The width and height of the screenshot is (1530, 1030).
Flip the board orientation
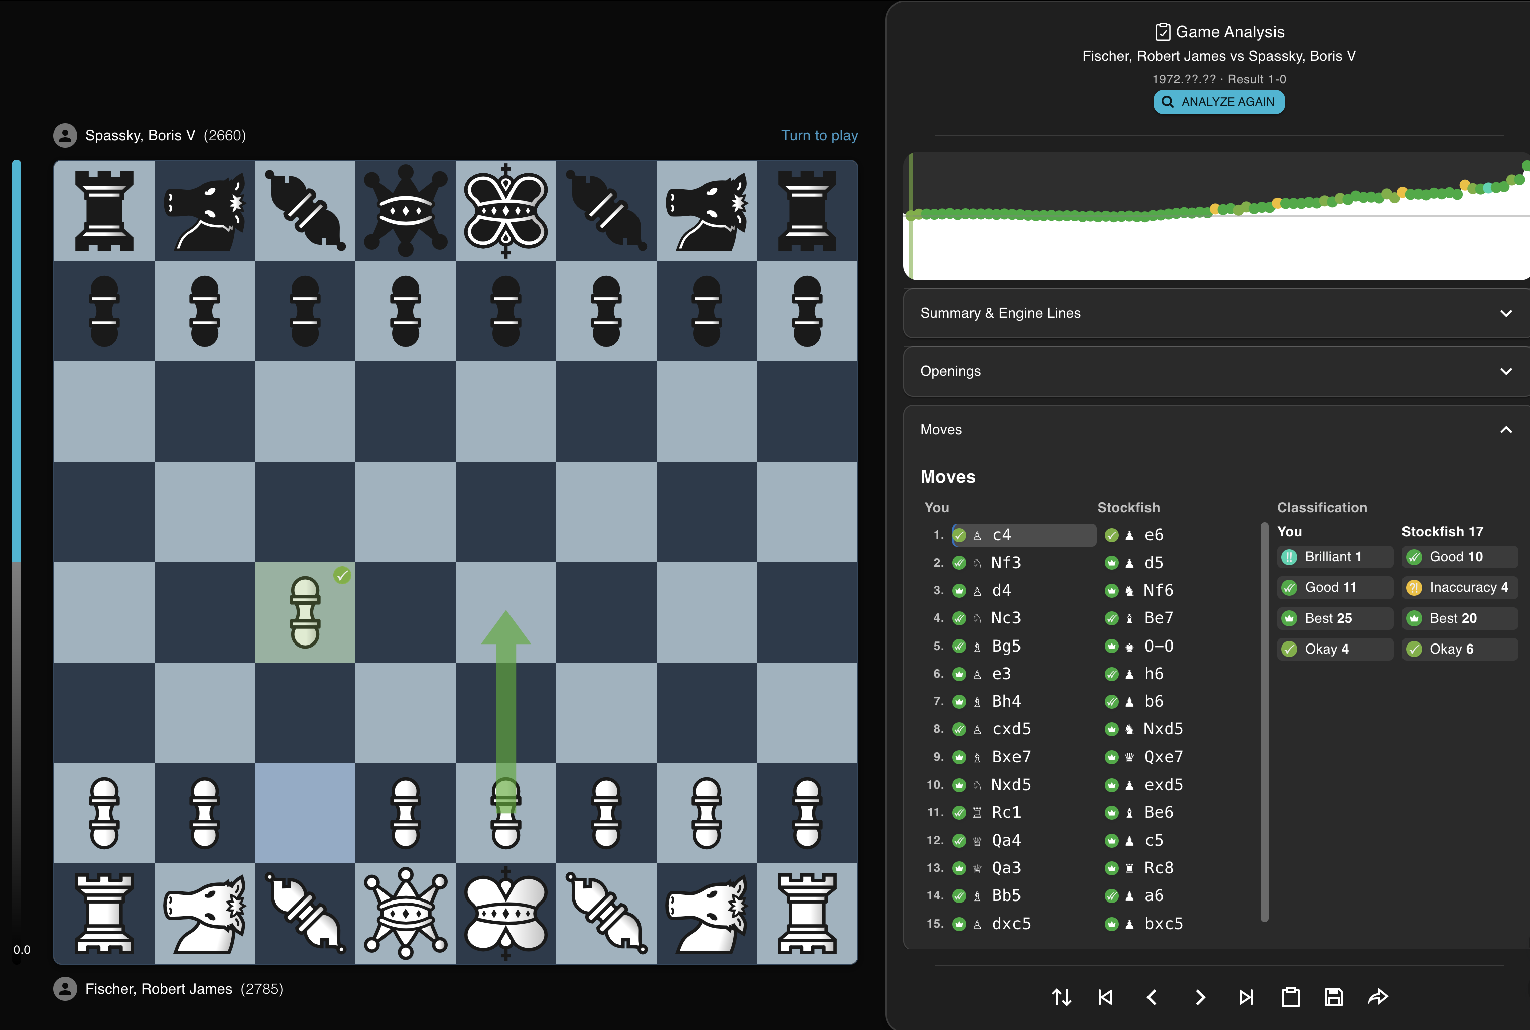(1062, 996)
